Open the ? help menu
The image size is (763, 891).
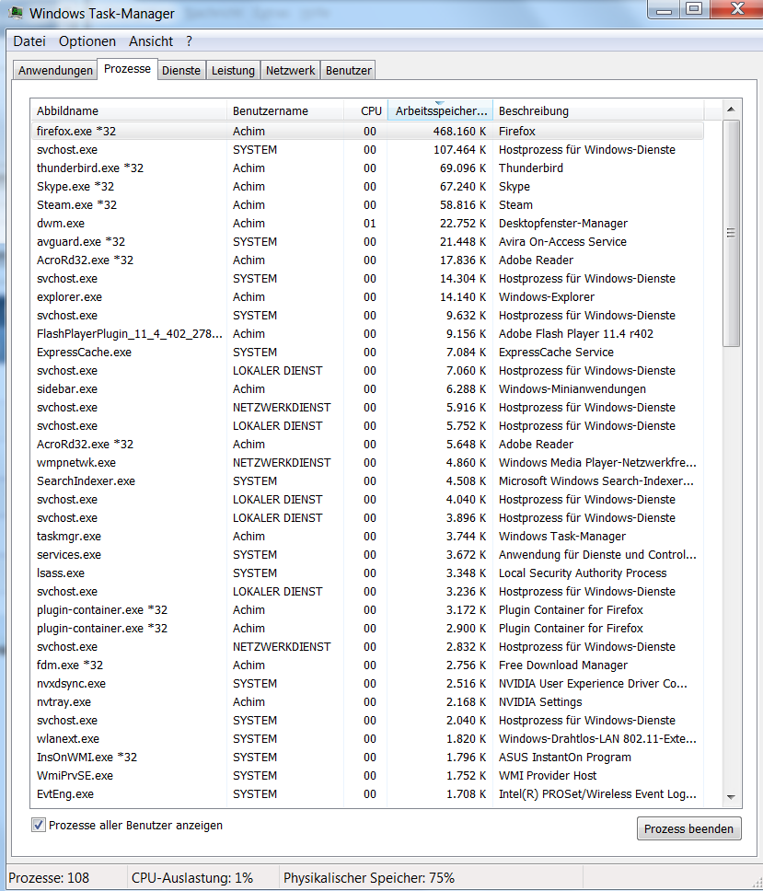click(189, 40)
